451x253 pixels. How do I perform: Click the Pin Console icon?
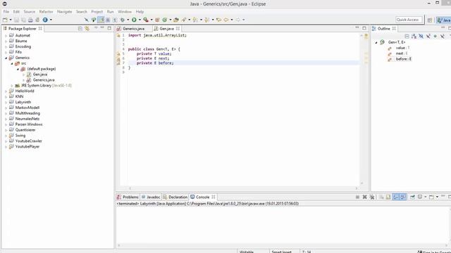coord(412,197)
